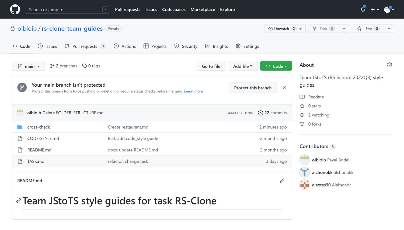The height and width of the screenshot is (230, 404).
Task: Open the rs-clone-team-guides repository link
Action: pyautogui.click(x=72, y=29)
